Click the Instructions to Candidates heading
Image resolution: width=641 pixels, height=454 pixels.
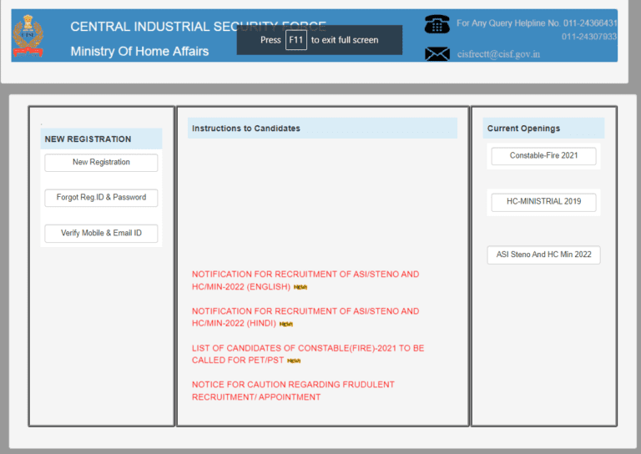[246, 129]
